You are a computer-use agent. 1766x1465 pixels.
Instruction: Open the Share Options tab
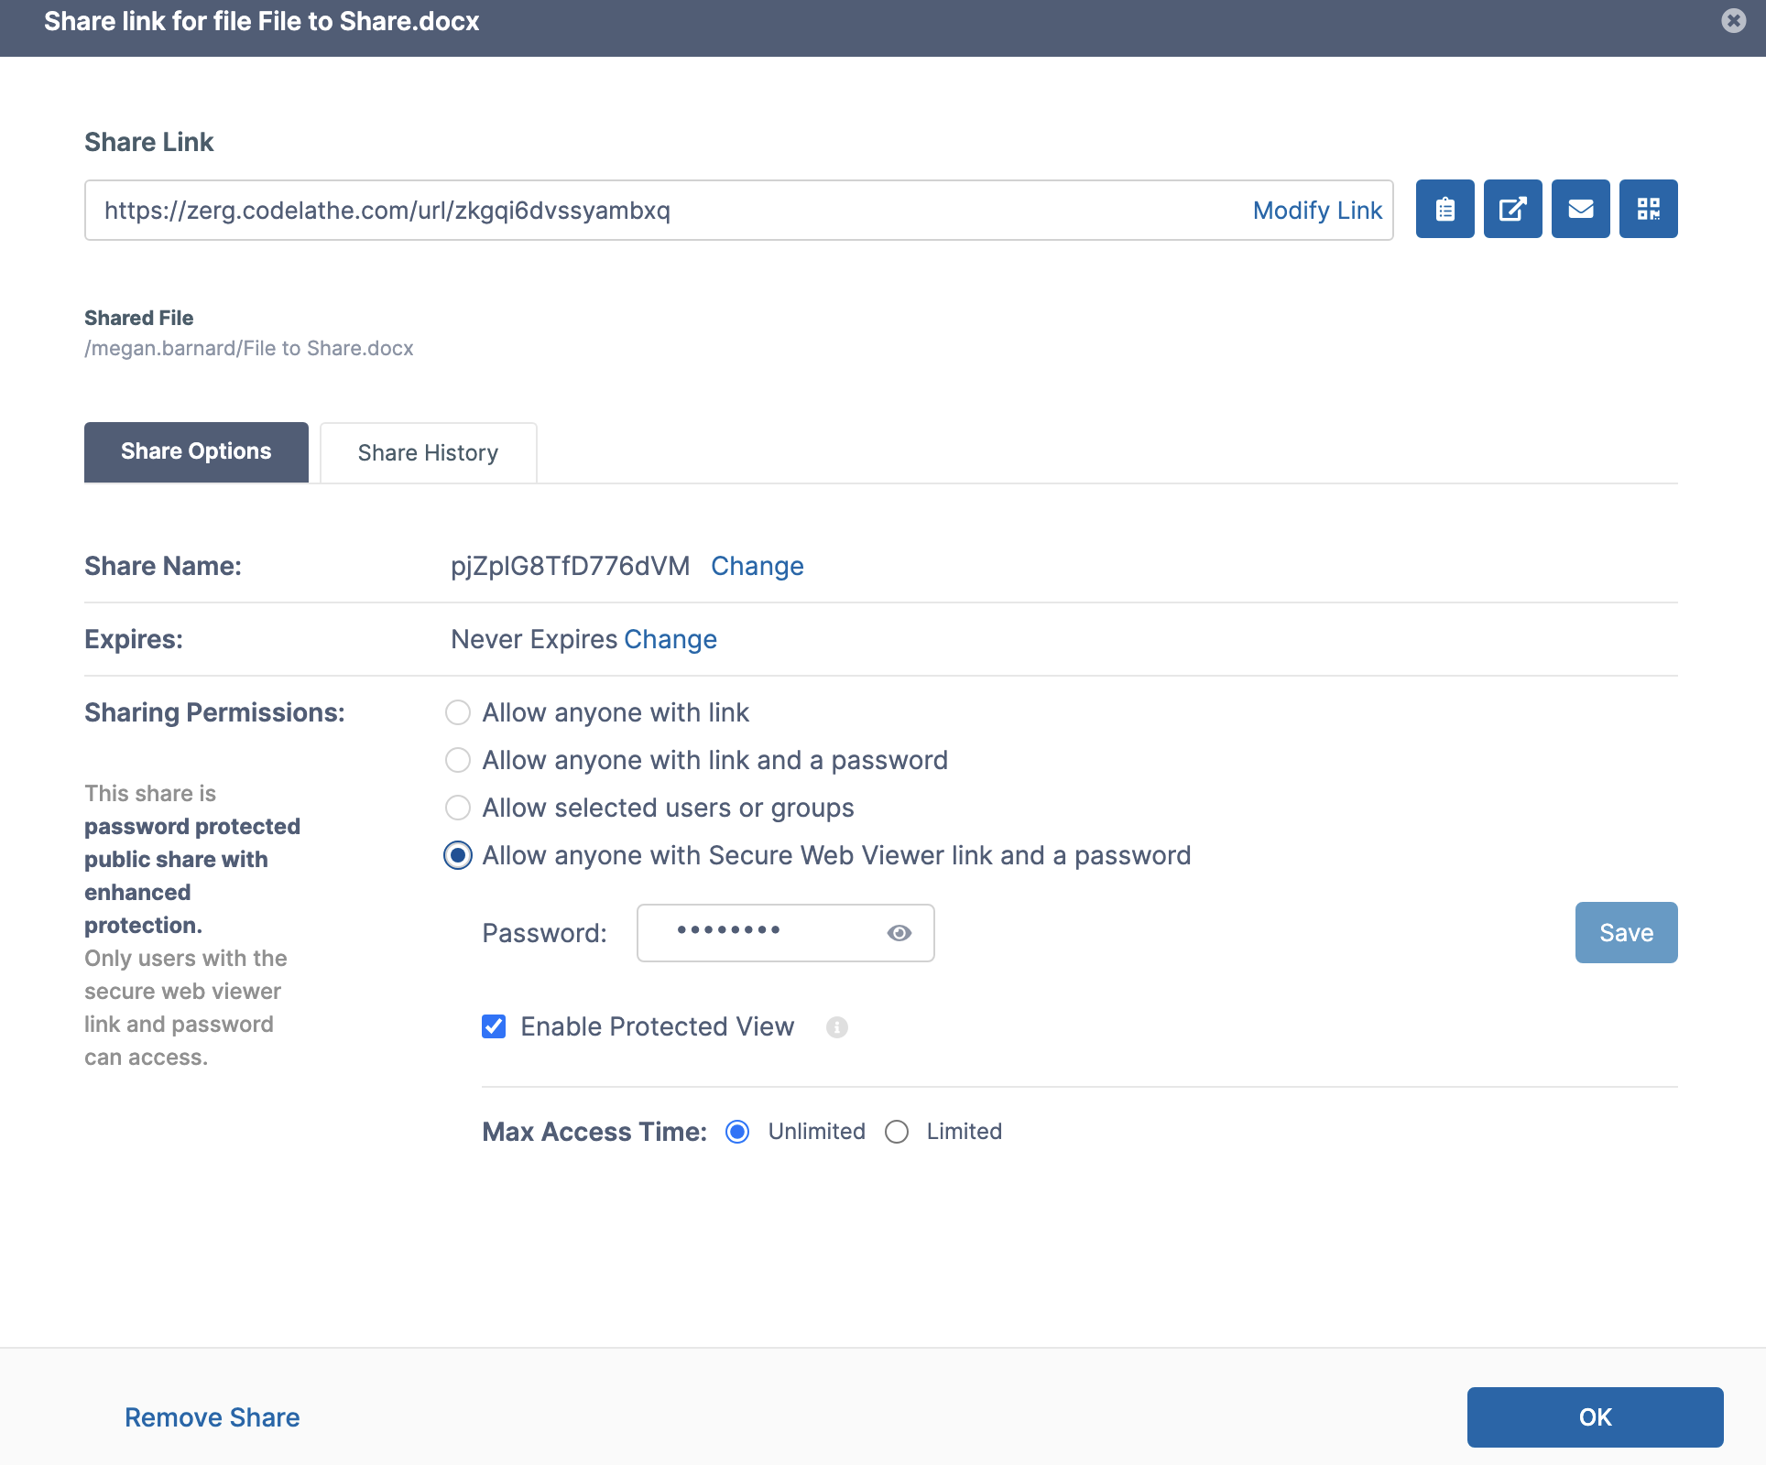pos(196,451)
